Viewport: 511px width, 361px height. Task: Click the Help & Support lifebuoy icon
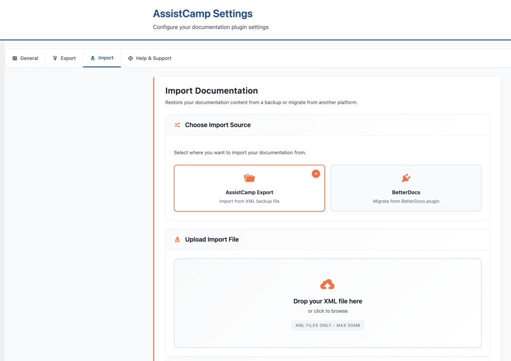click(131, 58)
